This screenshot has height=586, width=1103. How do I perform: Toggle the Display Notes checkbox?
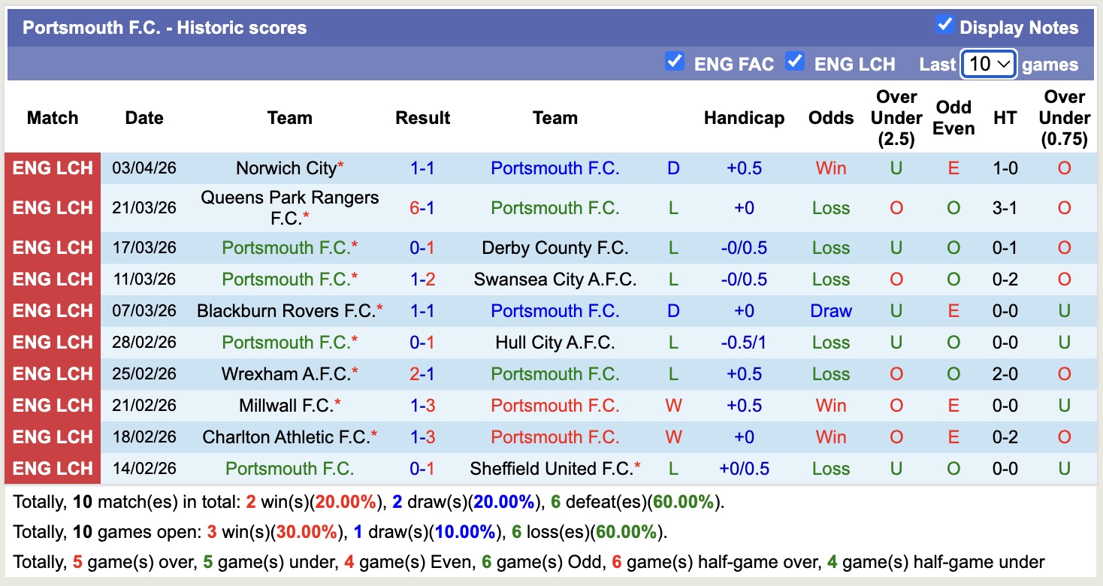944,24
